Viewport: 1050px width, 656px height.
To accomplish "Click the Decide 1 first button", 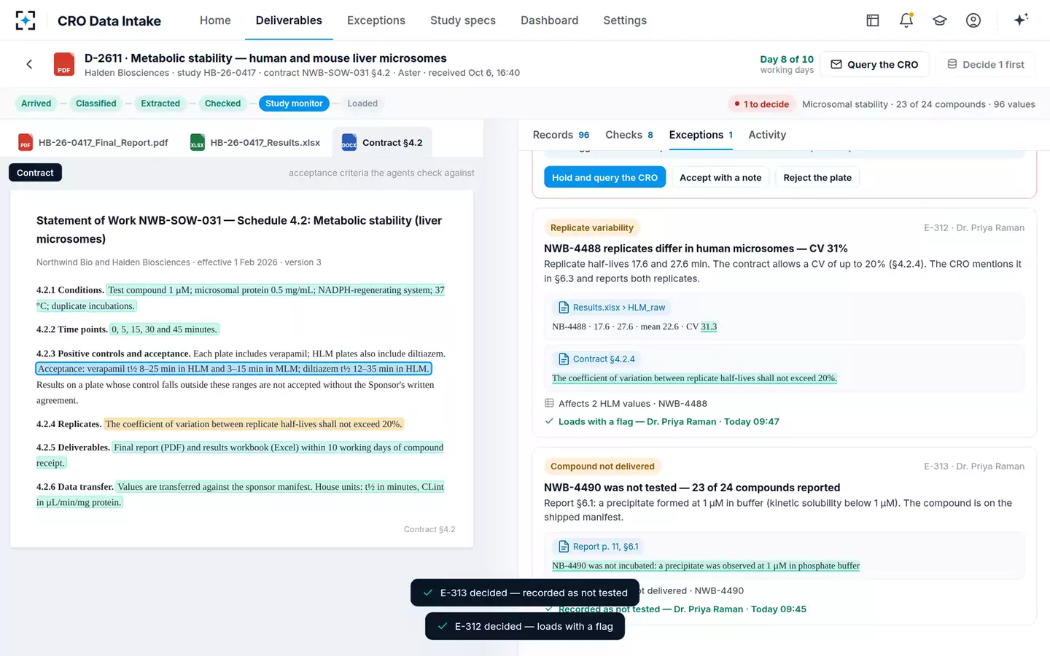I will point(986,64).
